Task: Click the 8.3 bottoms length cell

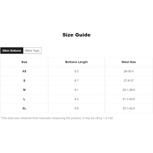Action: pyautogui.click(x=76, y=71)
